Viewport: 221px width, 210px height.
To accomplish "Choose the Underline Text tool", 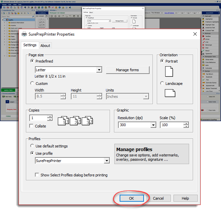I will click(x=210, y=28).
